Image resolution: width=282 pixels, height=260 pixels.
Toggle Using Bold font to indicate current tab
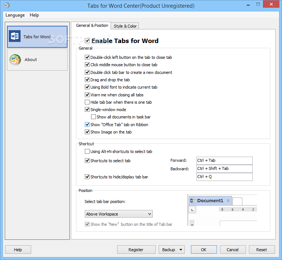pos(87,87)
